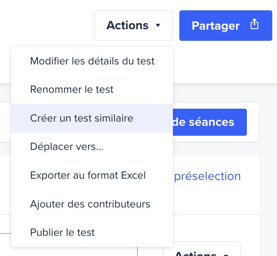Open the blue préselection link
277x256 pixels.
click(207, 176)
